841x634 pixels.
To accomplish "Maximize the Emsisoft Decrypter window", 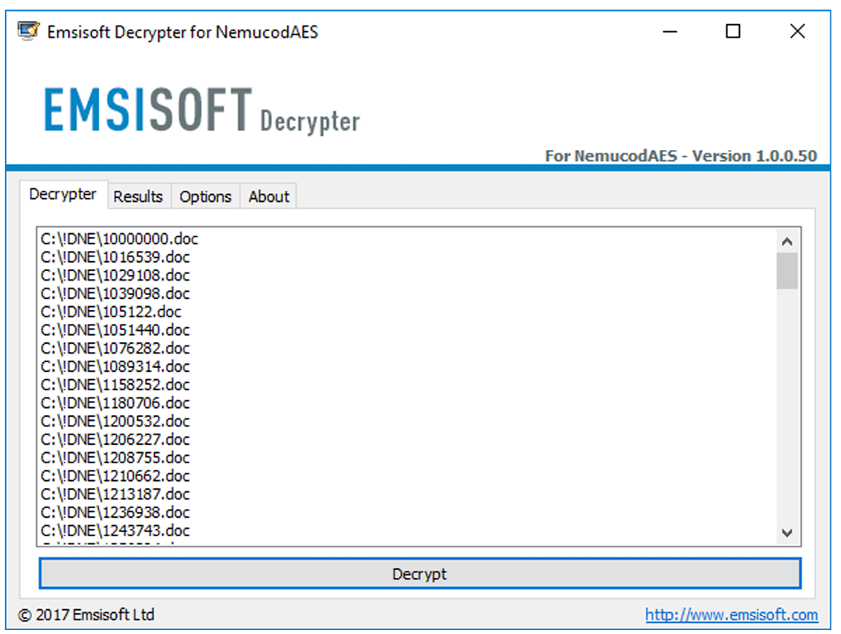I will 734,31.
